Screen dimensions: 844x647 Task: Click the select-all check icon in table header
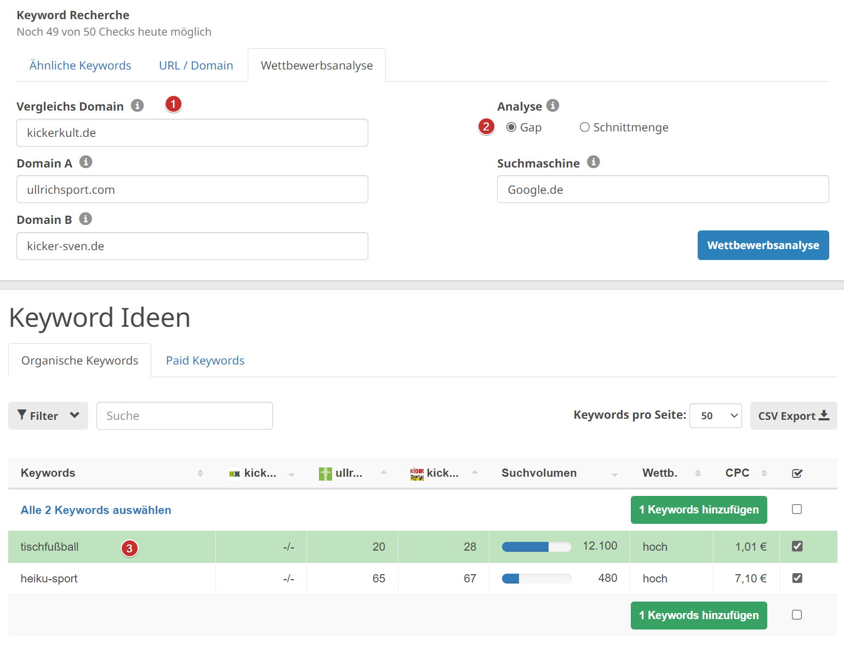797,473
